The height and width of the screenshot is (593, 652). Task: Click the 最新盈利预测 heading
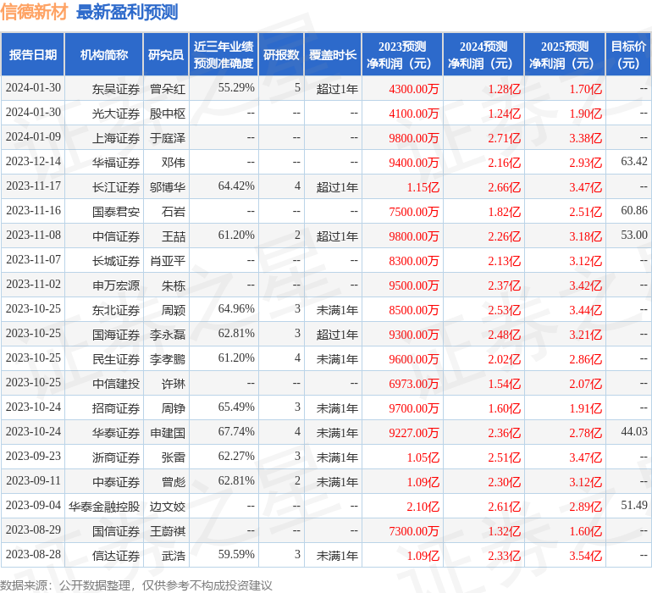click(x=127, y=12)
